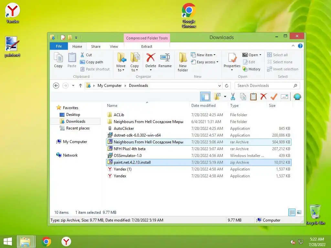Select the OSSimulator-1.0 installer file

[198, 155]
